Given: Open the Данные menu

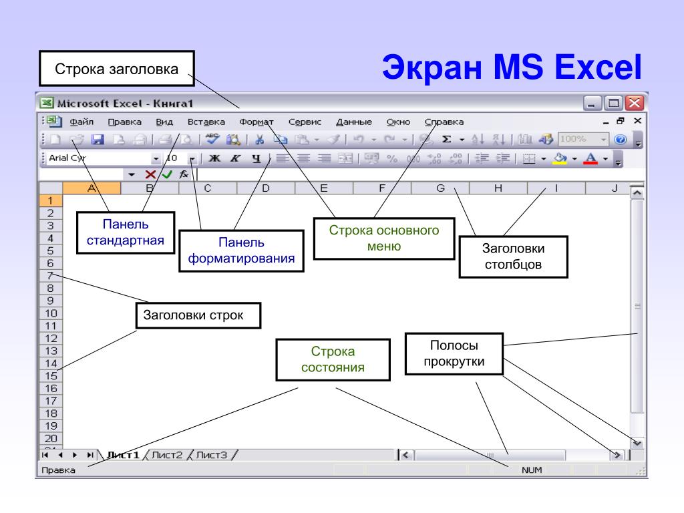Looking at the screenshot, I should pos(354,122).
